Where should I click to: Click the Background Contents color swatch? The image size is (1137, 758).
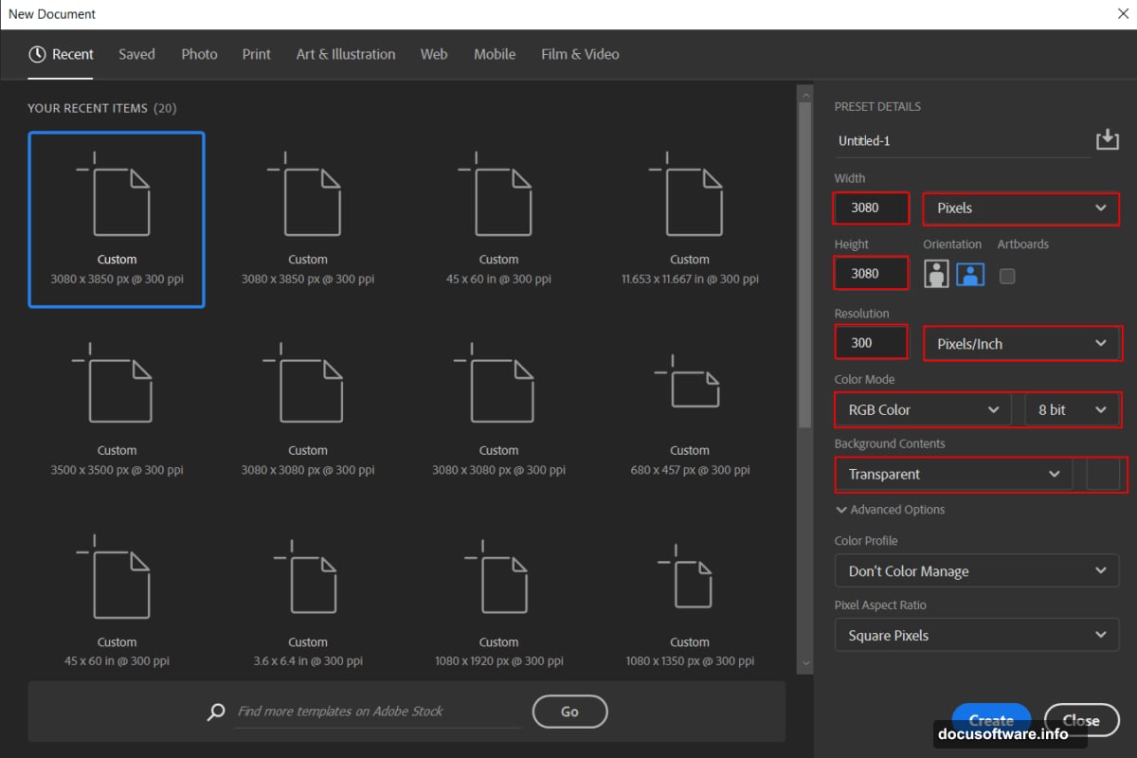point(1104,474)
